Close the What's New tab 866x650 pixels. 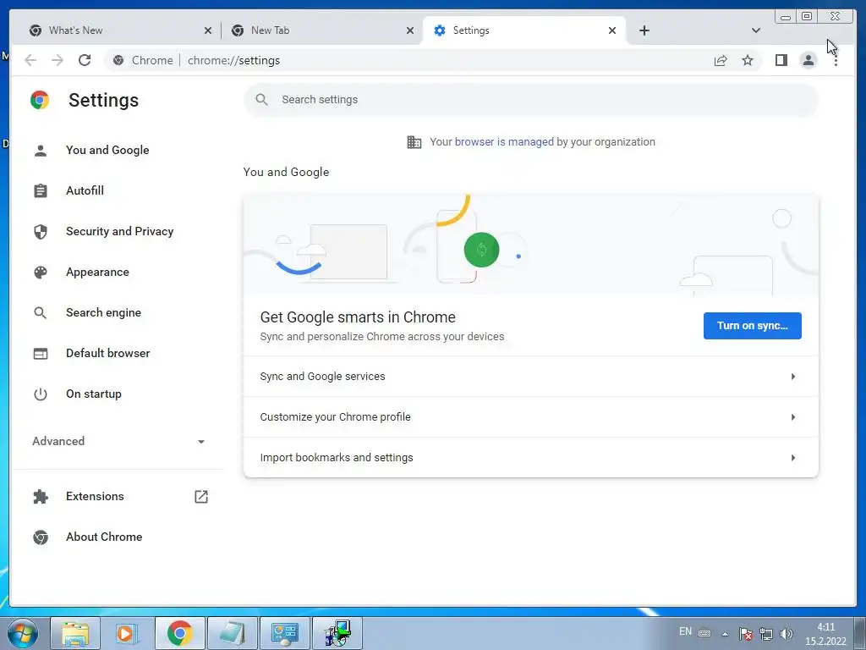click(208, 30)
